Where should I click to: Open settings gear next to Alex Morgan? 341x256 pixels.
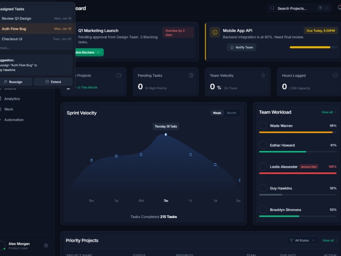(x=46, y=245)
